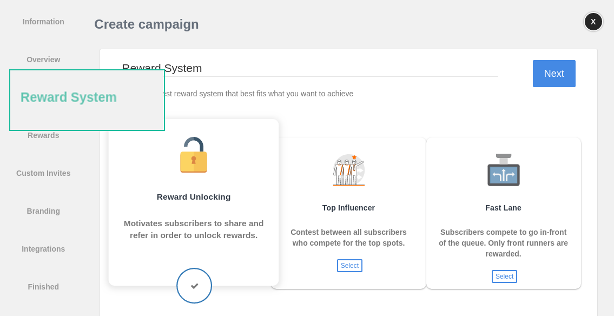614x316 pixels.
Task: Close the Create campaign dialog
Action: click(x=593, y=22)
